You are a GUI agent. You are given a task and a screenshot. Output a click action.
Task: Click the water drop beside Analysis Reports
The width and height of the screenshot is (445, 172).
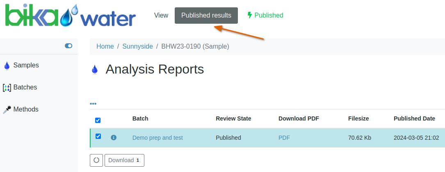[x=95, y=70]
